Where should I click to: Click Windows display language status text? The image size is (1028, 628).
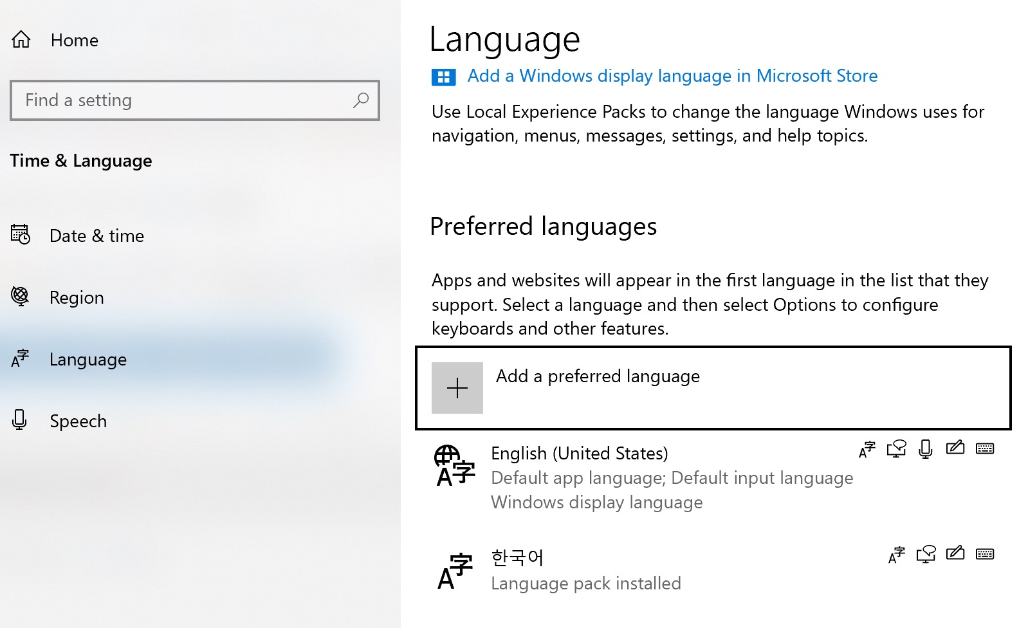point(597,502)
